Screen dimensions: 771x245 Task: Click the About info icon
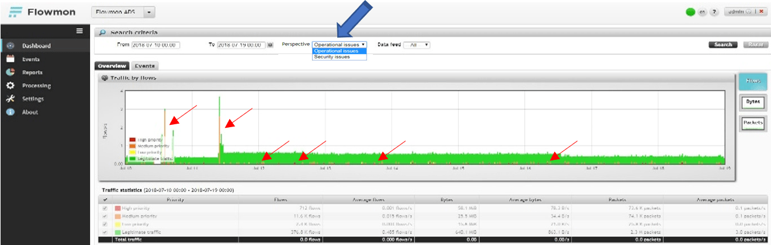tap(10, 112)
